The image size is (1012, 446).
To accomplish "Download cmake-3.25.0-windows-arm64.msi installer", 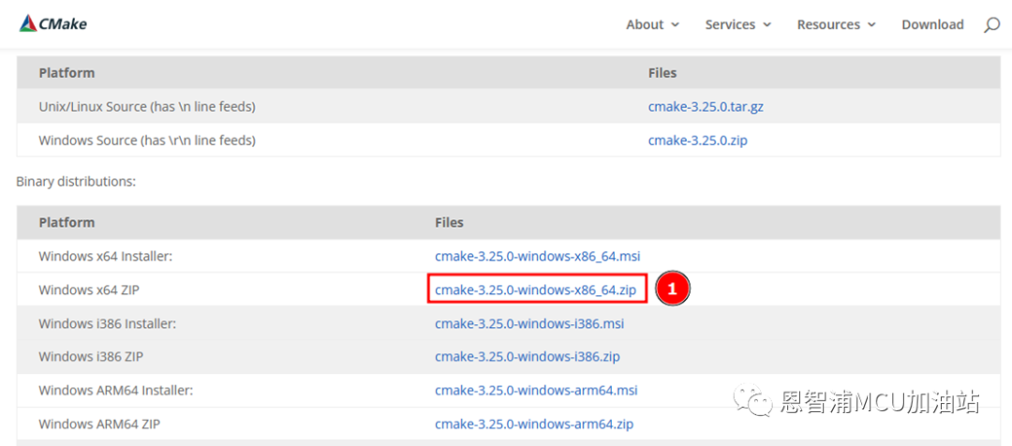I will tap(536, 391).
